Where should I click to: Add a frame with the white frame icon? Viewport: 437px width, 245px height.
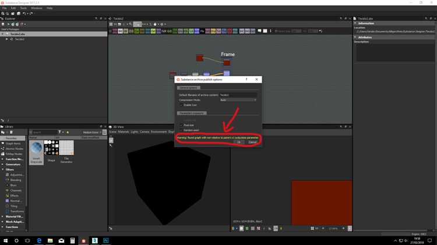[x=265, y=31]
